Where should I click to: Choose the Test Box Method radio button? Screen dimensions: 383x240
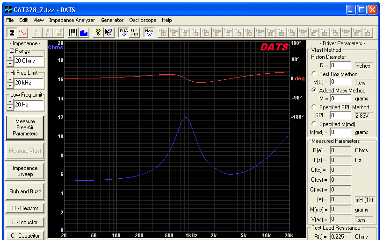(314, 74)
